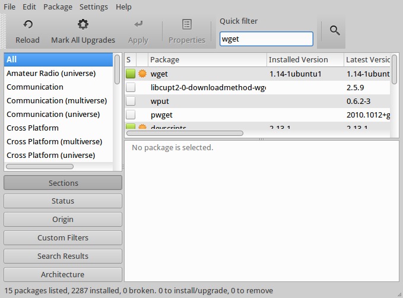Screen dimensions: 403x298
Task: Select the pwget package name
Action: pyautogui.click(x=161, y=115)
